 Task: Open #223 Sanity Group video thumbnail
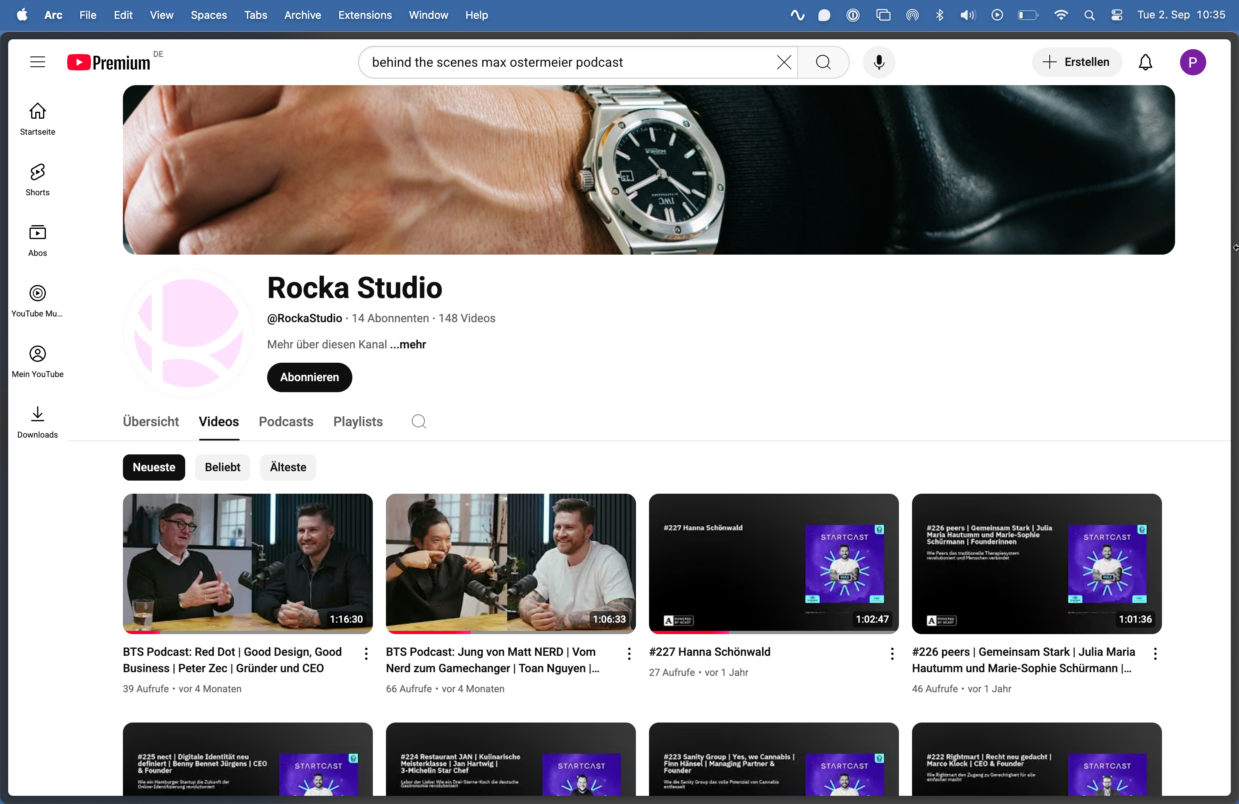pos(774,759)
